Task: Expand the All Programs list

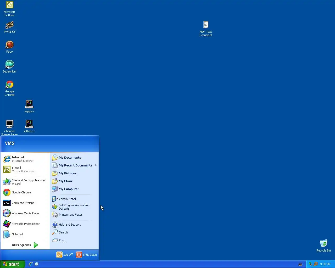Action: 25,245
